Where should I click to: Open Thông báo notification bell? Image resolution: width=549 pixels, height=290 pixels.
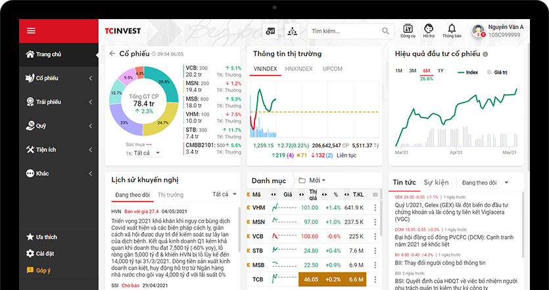click(452, 29)
